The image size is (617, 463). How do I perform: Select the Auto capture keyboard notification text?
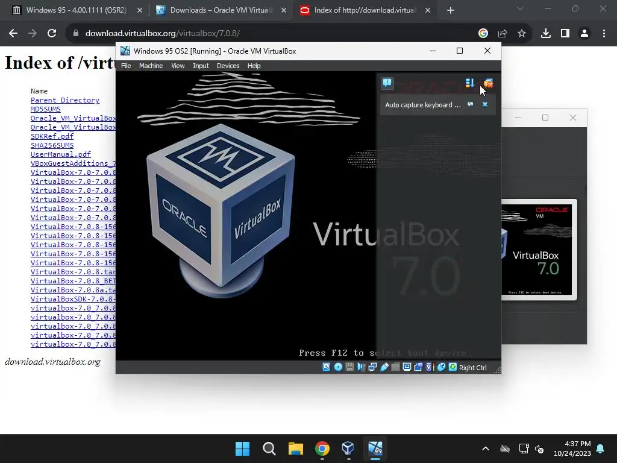coord(422,105)
